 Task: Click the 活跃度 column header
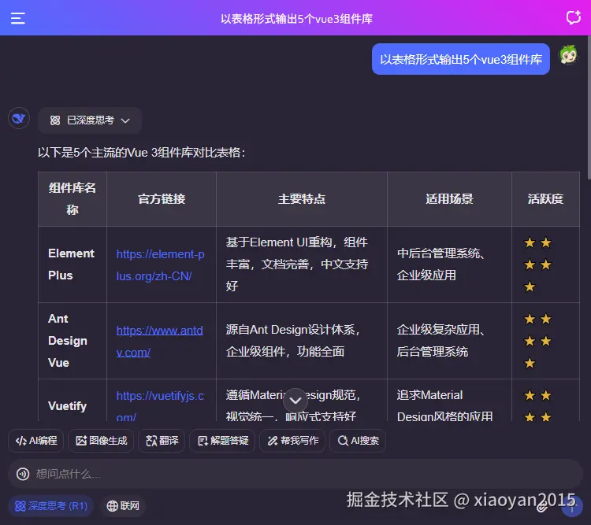click(545, 199)
